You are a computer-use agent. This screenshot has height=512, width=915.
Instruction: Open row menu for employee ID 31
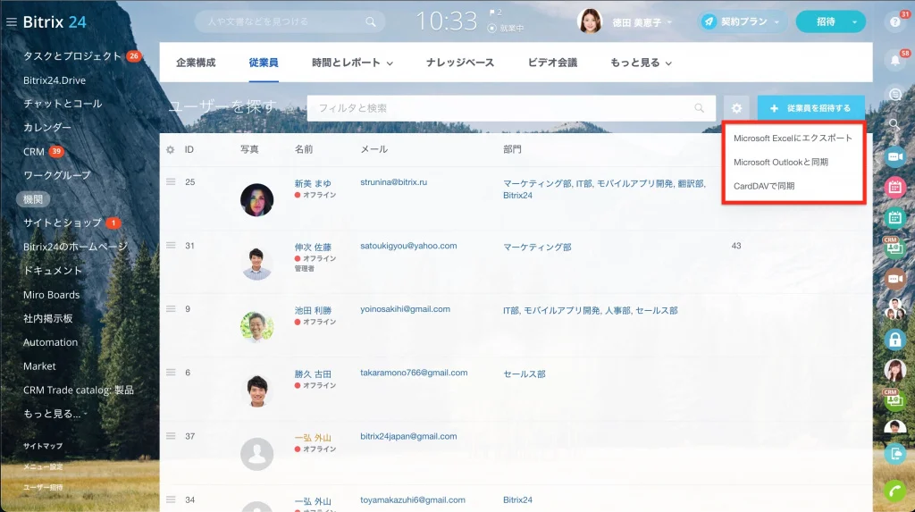(x=171, y=245)
